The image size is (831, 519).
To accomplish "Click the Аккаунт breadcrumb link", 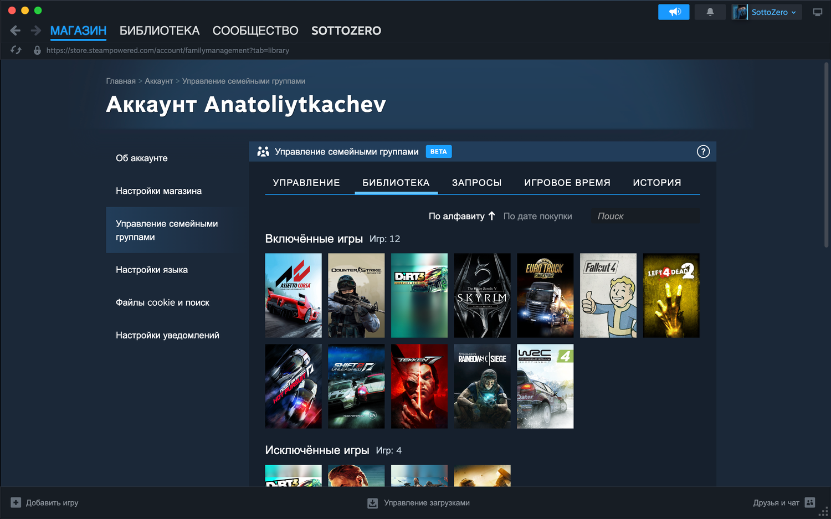I will click(159, 81).
